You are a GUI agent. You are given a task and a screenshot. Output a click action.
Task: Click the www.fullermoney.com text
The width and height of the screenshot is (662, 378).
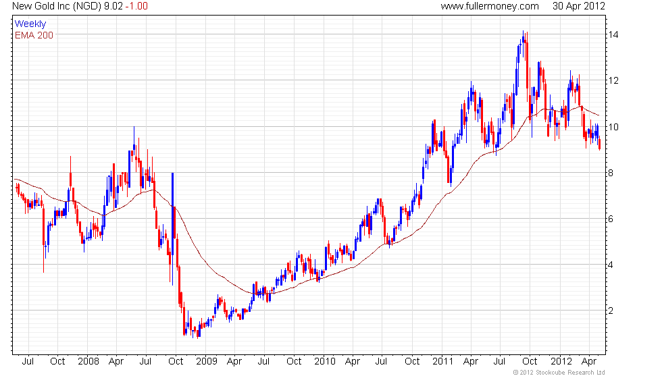(x=490, y=6)
